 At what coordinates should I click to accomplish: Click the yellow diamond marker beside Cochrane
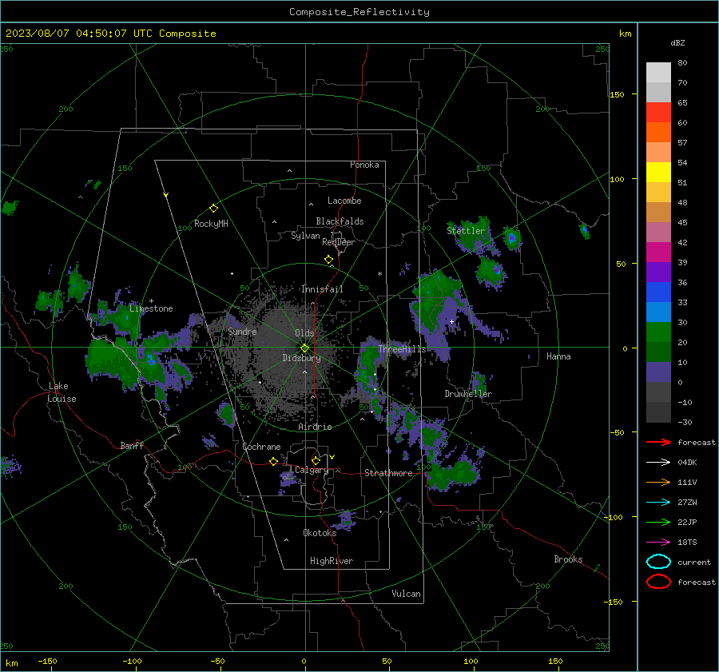point(273,461)
